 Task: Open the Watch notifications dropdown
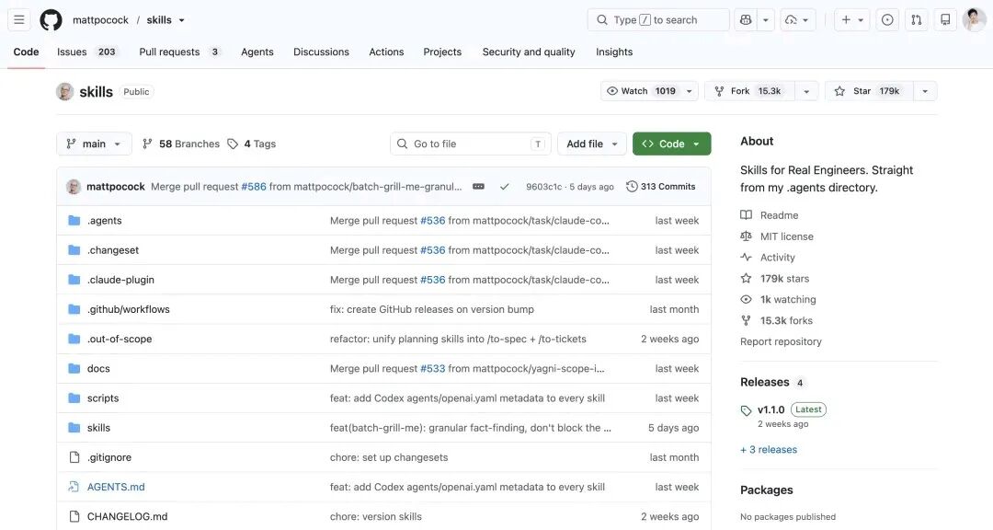tap(649, 91)
